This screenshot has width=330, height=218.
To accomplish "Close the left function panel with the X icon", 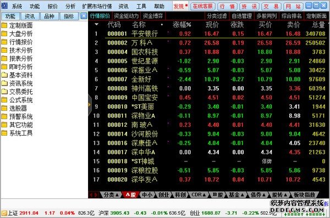I will (84, 16).
